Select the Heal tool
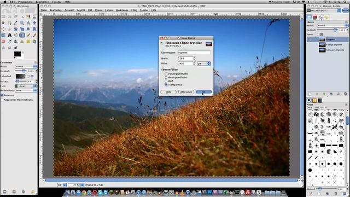The image size is (350, 197). click(x=28, y=42)
